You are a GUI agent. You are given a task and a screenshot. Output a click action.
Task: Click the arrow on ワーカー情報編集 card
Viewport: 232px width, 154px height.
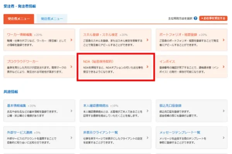click(x=71, y=40)
